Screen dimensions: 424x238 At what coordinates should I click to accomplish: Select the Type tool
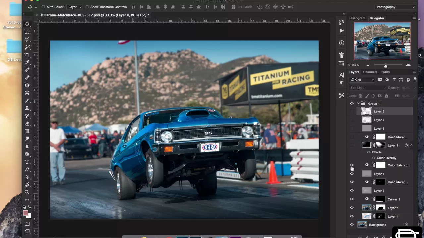[x=27, y=162]
